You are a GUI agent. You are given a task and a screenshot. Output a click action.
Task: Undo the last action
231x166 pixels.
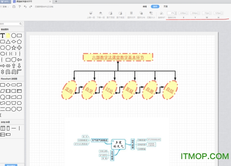click(25, 7)
